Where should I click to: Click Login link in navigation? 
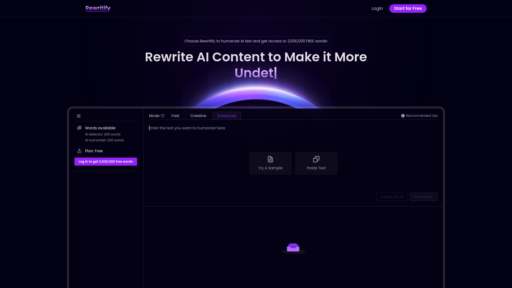point(377,9)
